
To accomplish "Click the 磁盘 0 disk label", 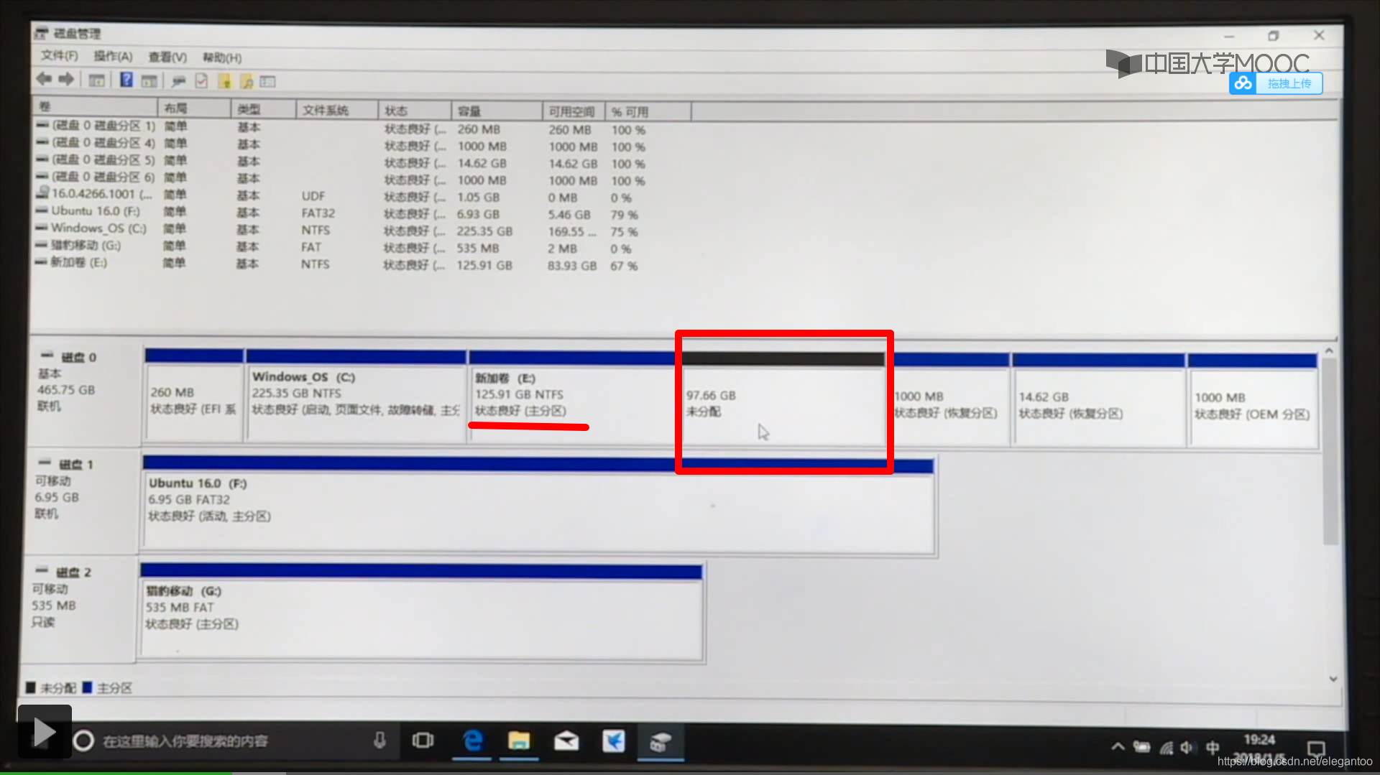I will click(x=78, y=357).
